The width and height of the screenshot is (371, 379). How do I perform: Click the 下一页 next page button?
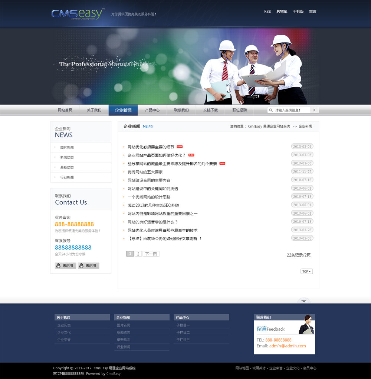[x=151, y=254]
